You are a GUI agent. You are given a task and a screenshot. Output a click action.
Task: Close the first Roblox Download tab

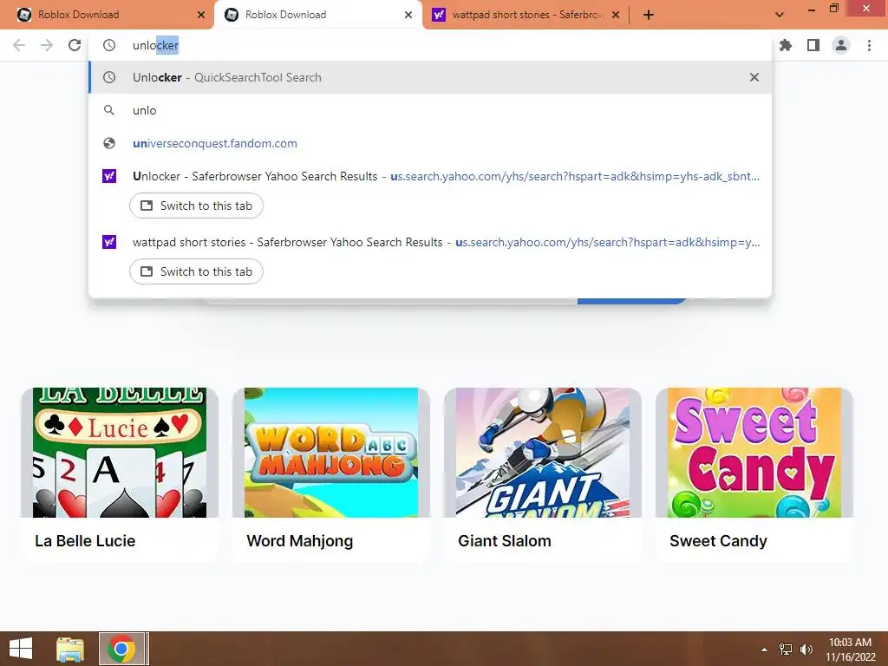pyautogui.click(x=201, y=15)
